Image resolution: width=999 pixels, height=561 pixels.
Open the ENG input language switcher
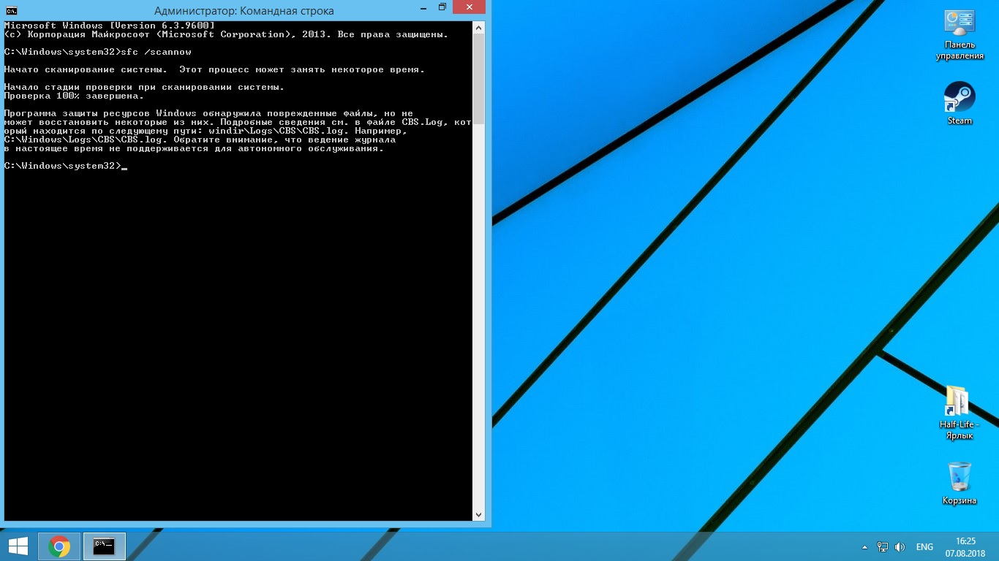coord(924,547)
